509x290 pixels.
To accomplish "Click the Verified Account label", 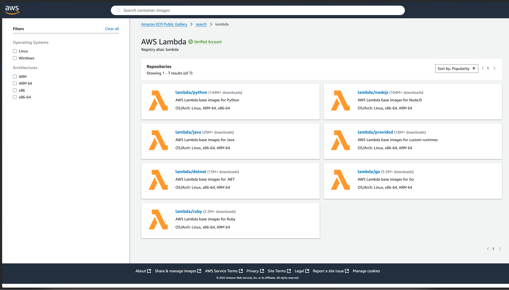I will [208, 42].
